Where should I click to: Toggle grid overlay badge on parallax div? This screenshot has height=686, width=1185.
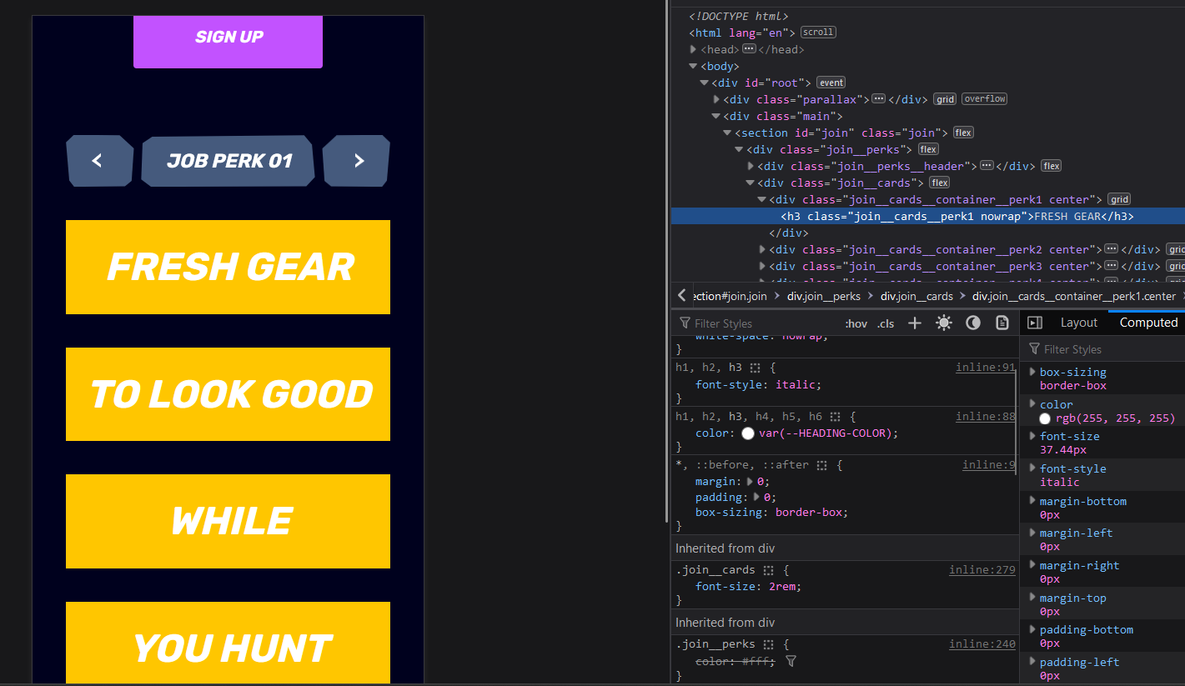pos(944,99)
